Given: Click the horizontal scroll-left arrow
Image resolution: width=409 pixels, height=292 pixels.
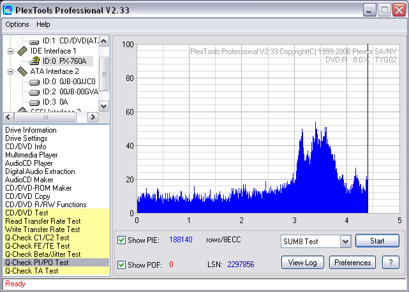Looking at the screenshot, I should [x=8, y=117].
